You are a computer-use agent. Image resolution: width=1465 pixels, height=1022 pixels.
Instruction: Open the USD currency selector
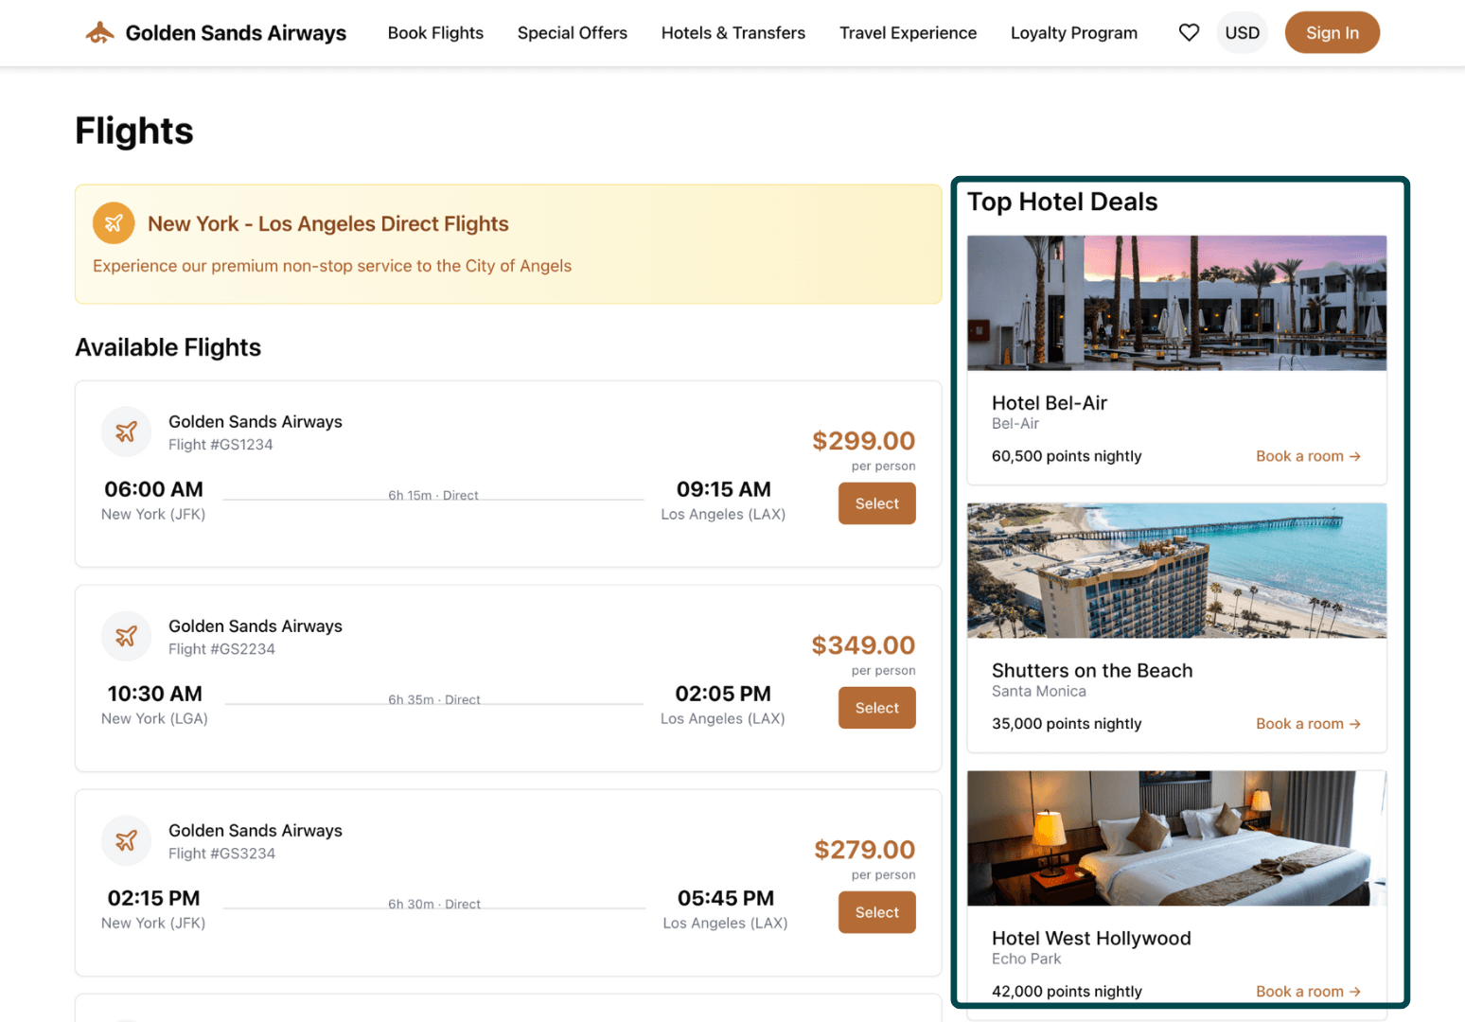1242,31
